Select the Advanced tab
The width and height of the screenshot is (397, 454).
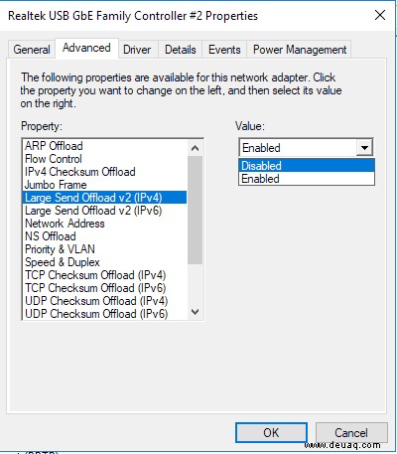[86, 48]
